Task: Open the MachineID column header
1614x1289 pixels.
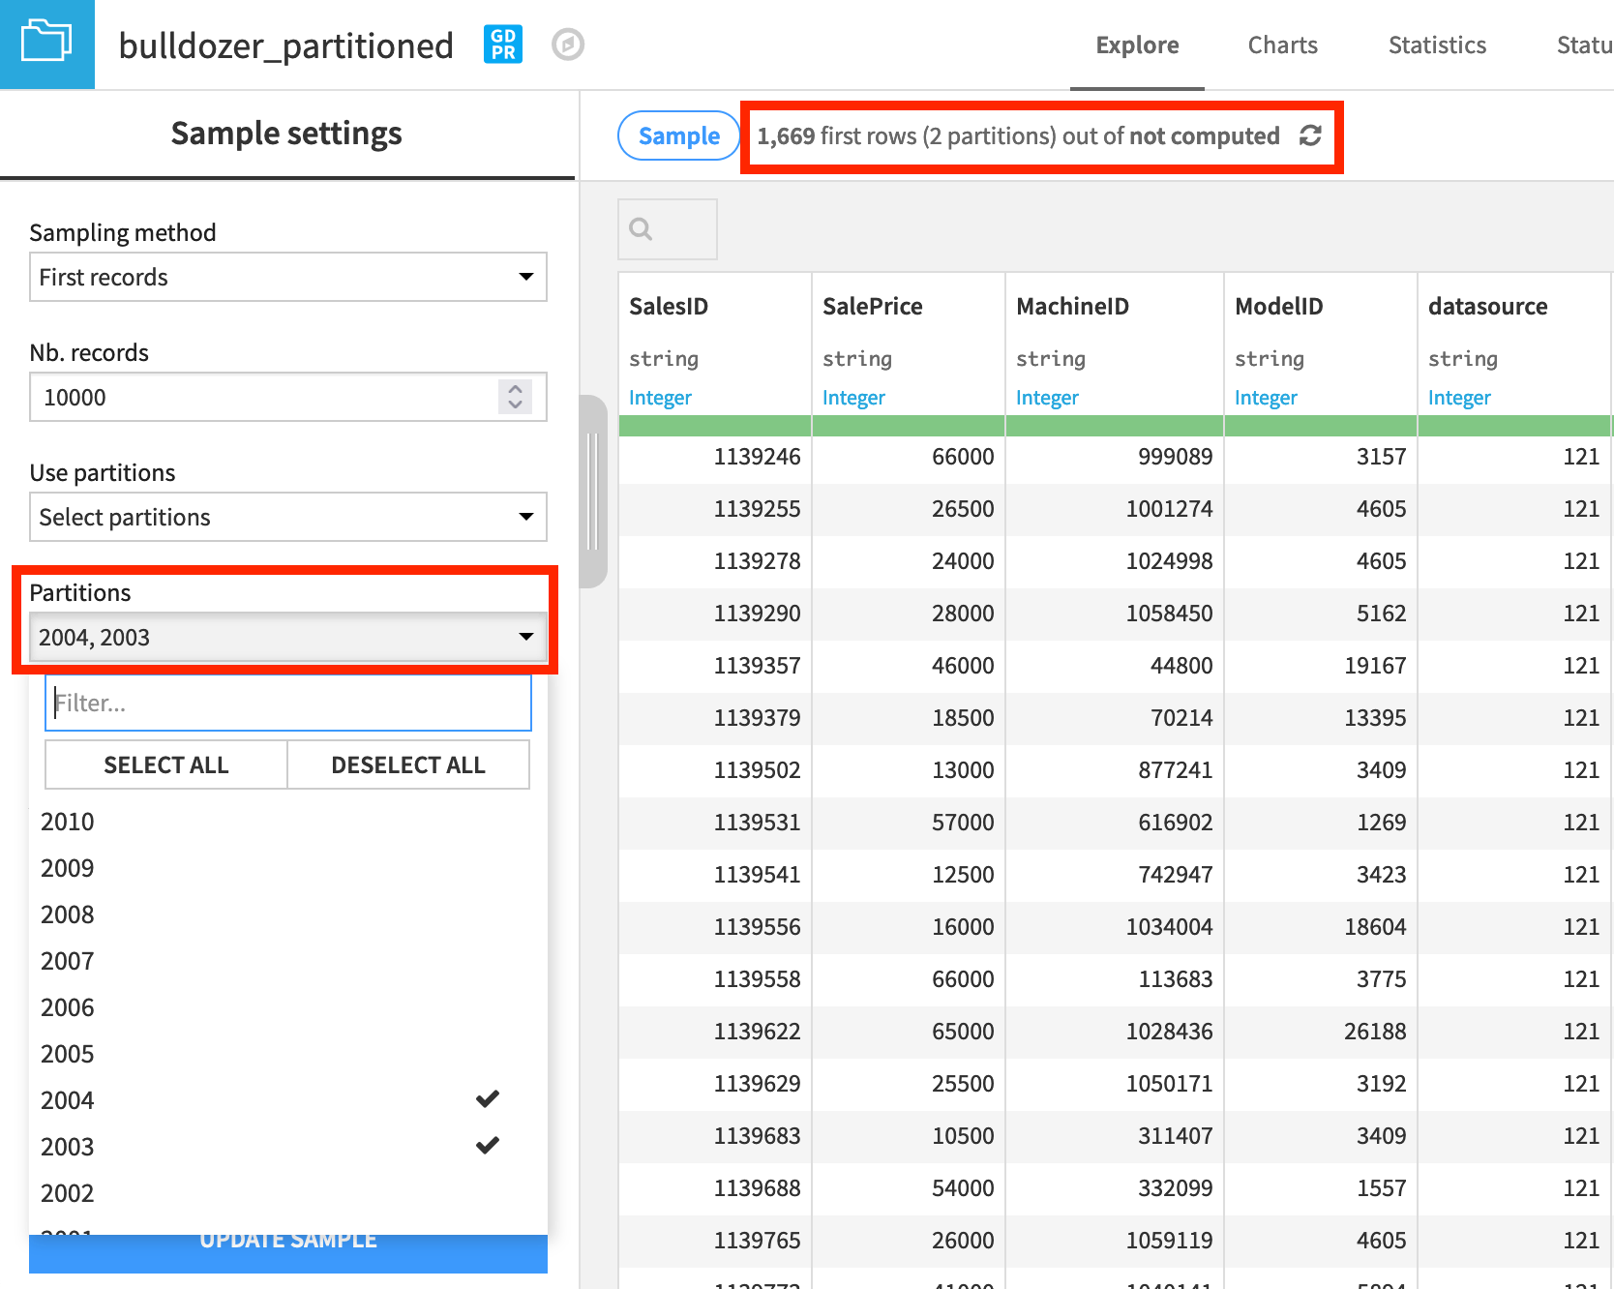Action: tap(1072, 306)
